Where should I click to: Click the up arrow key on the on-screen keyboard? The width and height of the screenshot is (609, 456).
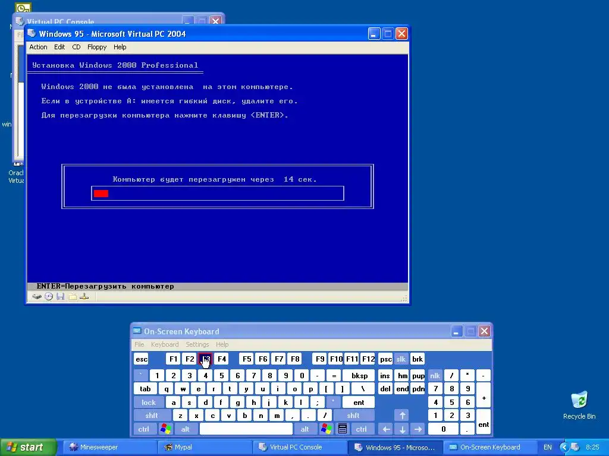point(402,415)
